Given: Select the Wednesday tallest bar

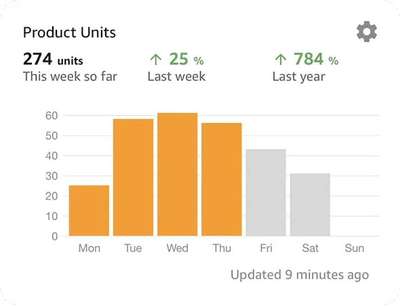Looking at the screenshot, I should (178, 175).
